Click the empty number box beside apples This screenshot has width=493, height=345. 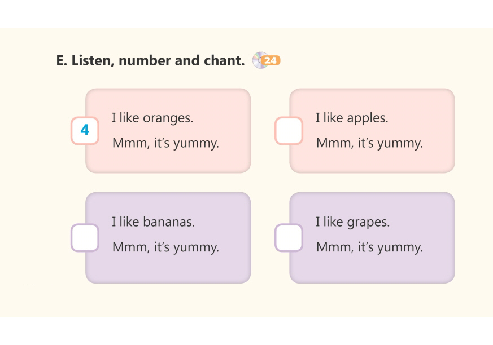289,130
